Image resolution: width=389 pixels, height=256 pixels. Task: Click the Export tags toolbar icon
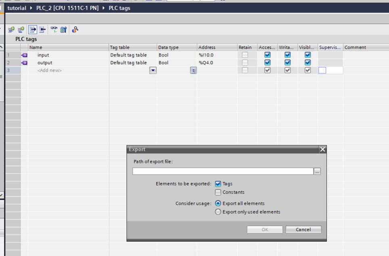click(x=33, y=29)
